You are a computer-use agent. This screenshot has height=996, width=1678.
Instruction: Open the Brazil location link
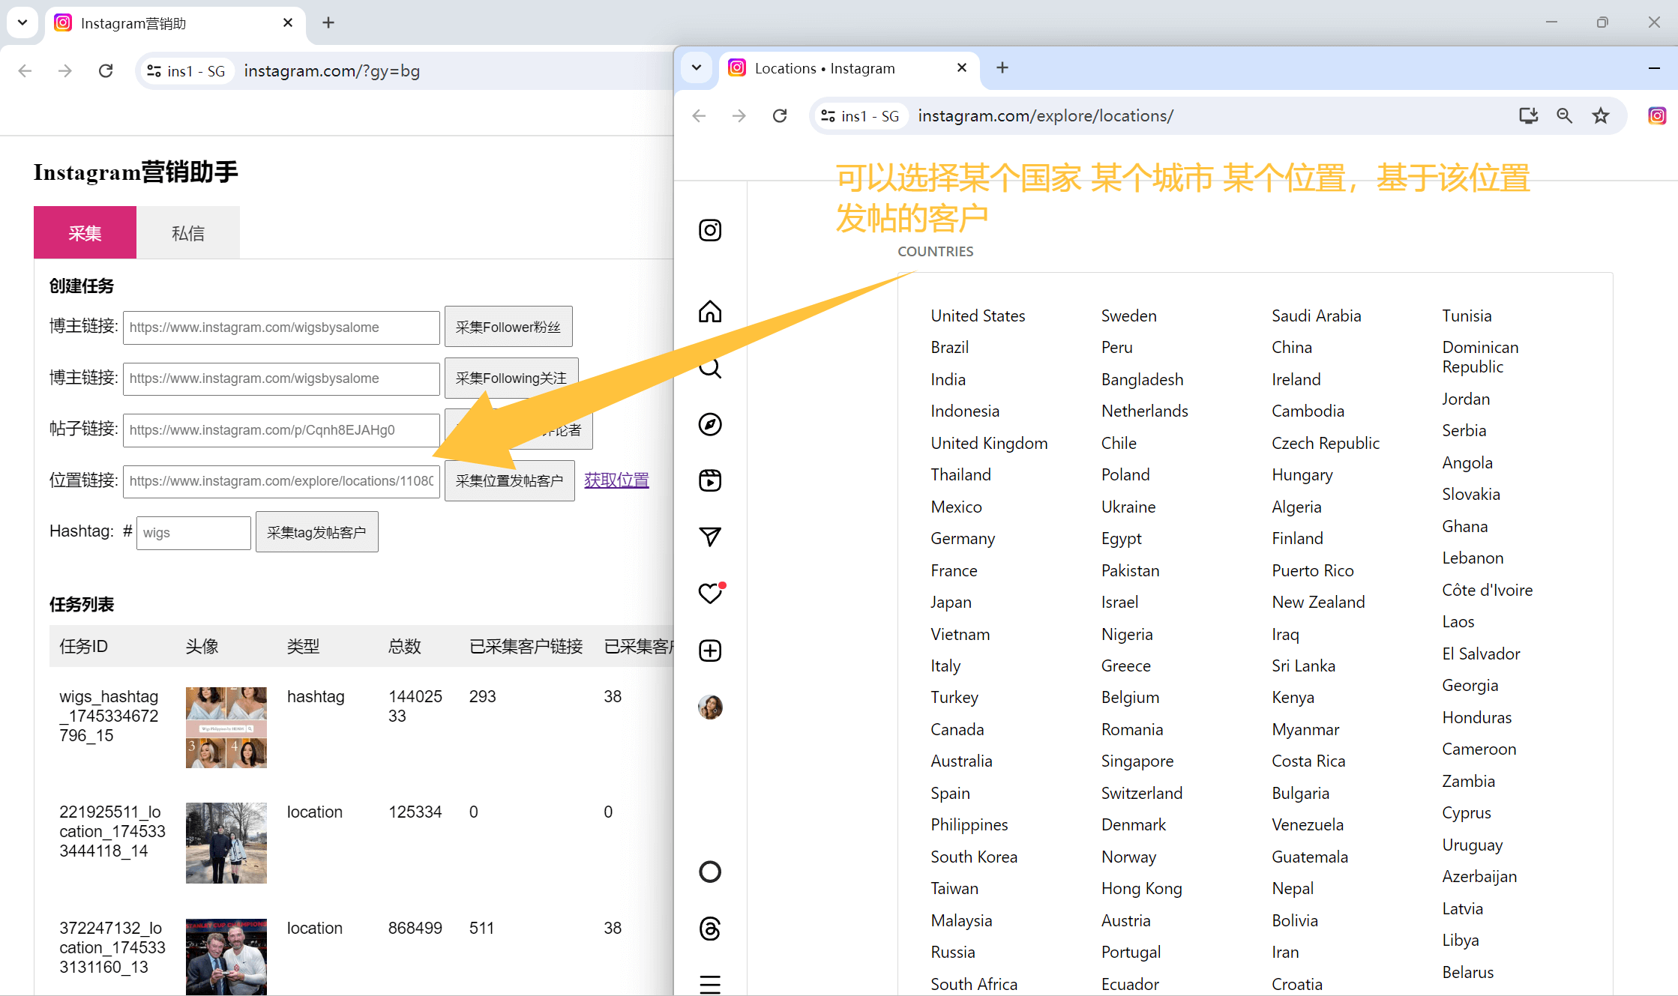coord(950,347)
